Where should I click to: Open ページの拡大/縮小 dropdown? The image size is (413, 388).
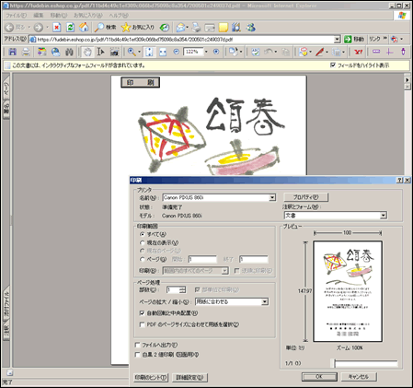(265, 301)
